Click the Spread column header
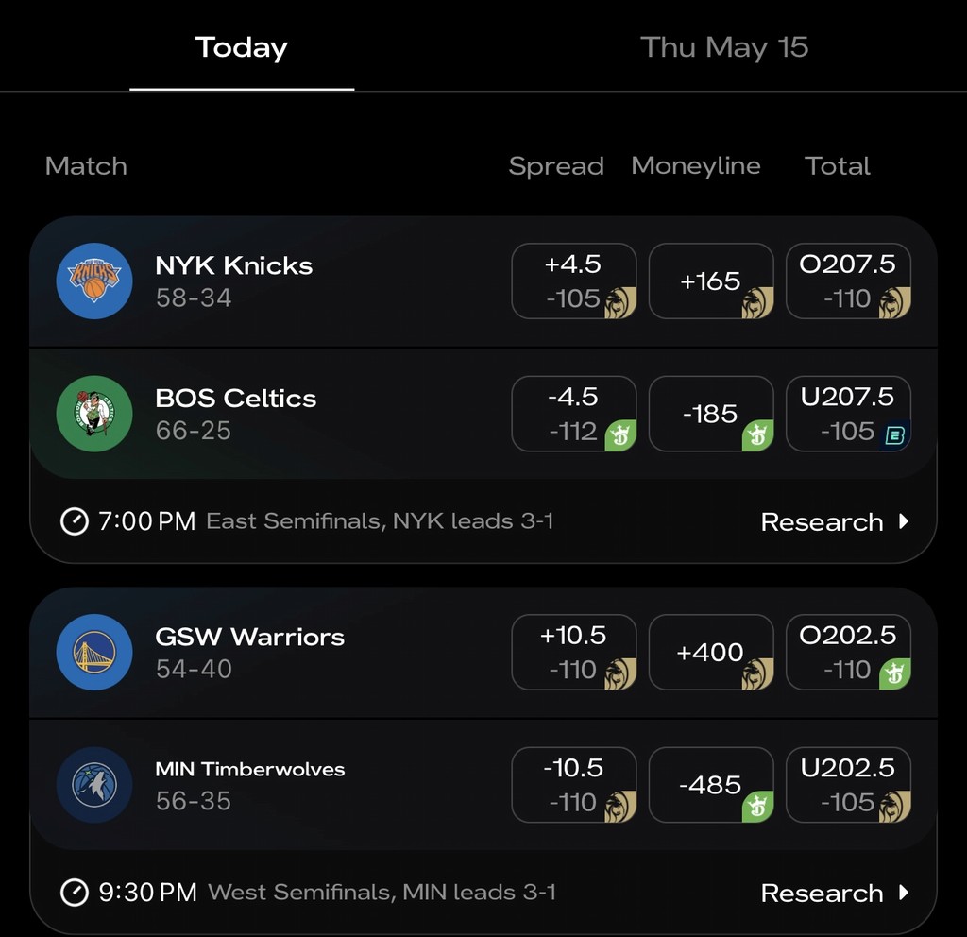This screenshot has height=937, width=967. tap(556, 166)
